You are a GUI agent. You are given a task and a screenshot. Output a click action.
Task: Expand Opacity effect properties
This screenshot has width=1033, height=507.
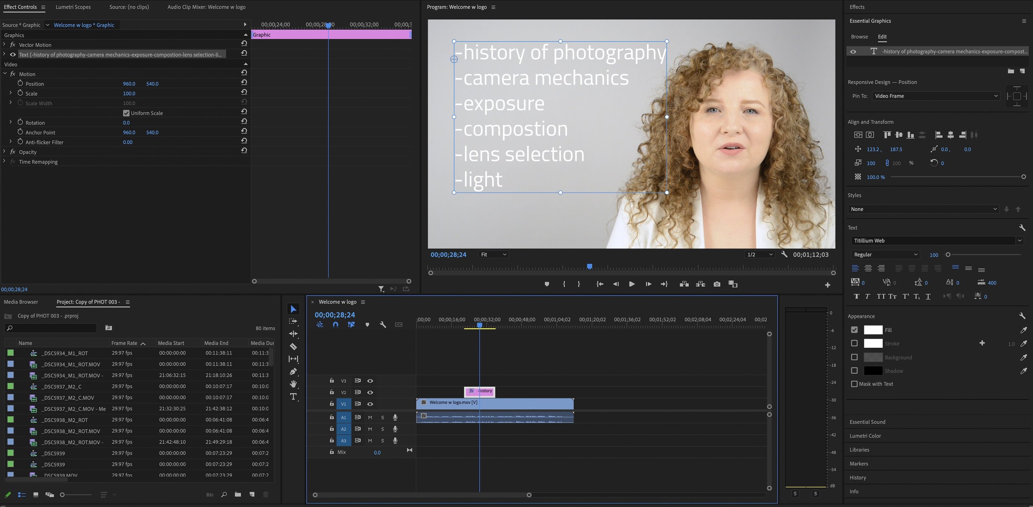point(4,152)
